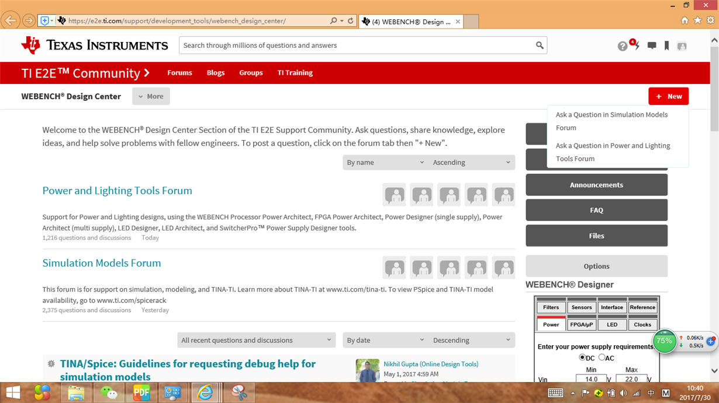Open the user profile avatar icon

click(x=682, y=46)
